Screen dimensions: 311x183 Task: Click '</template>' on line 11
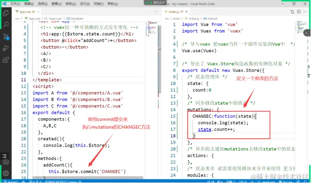pos(47,80)
